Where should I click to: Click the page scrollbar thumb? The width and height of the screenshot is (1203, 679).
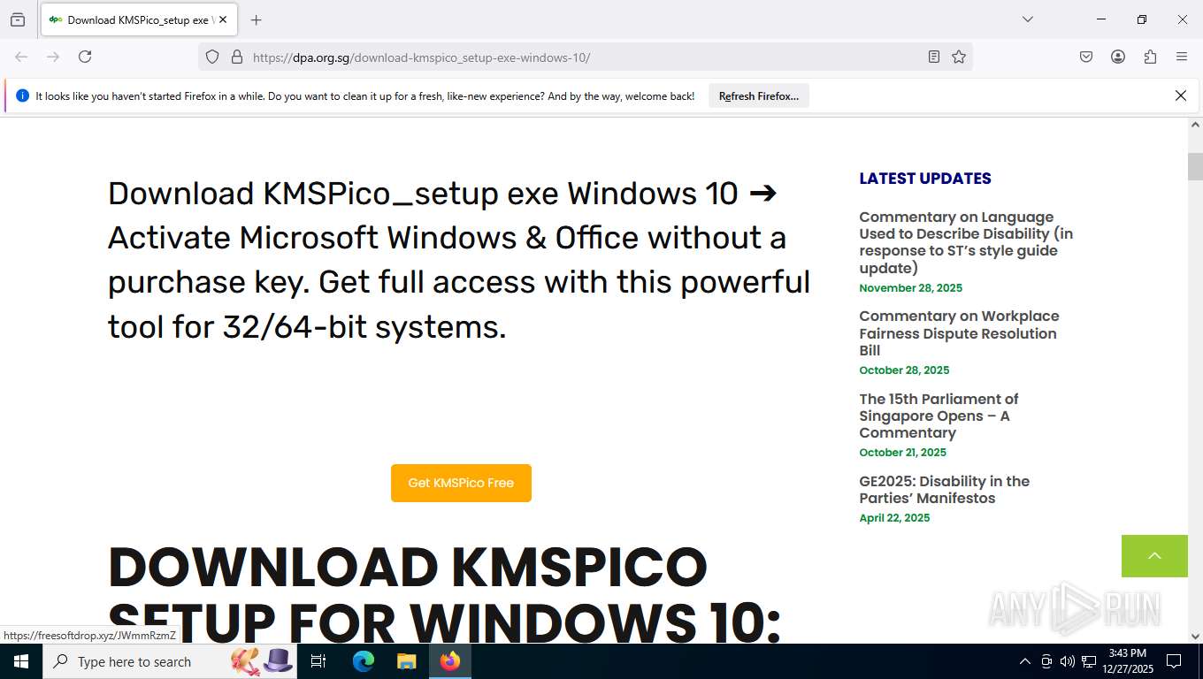(1195, 166)
